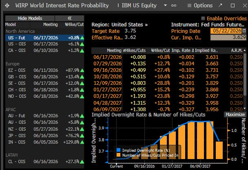Image resolution: width=248 pixels, height=170 pixels.
Task: Expand the IBM US Equity security dropdown arrow
Action: tap(165, 5)
